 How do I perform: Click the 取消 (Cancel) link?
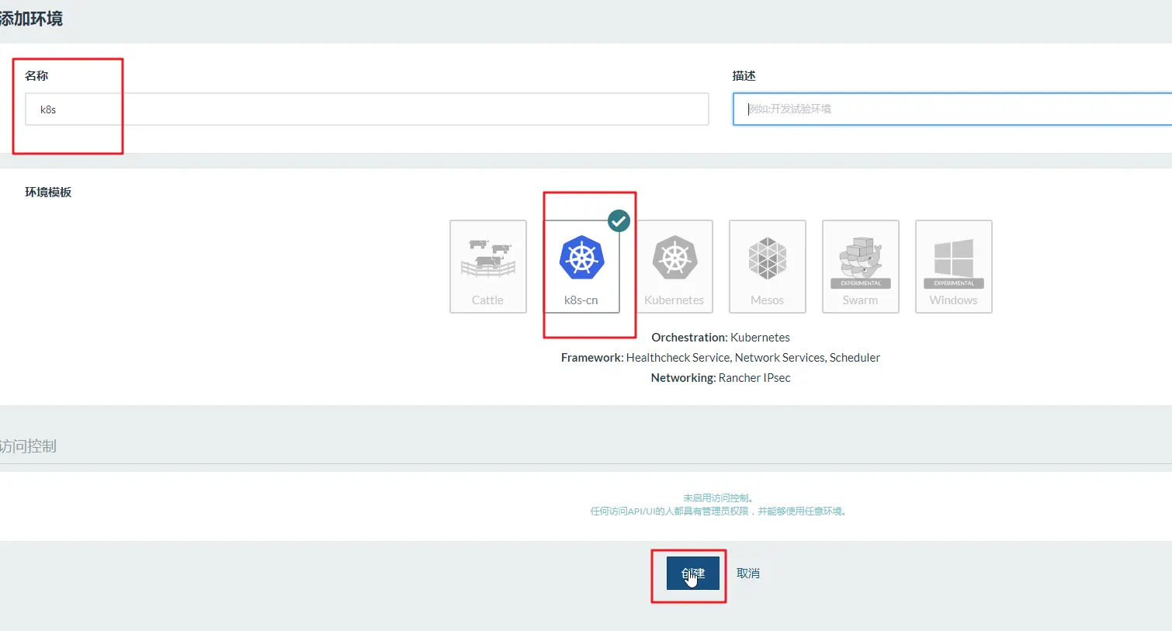[748, 574]
